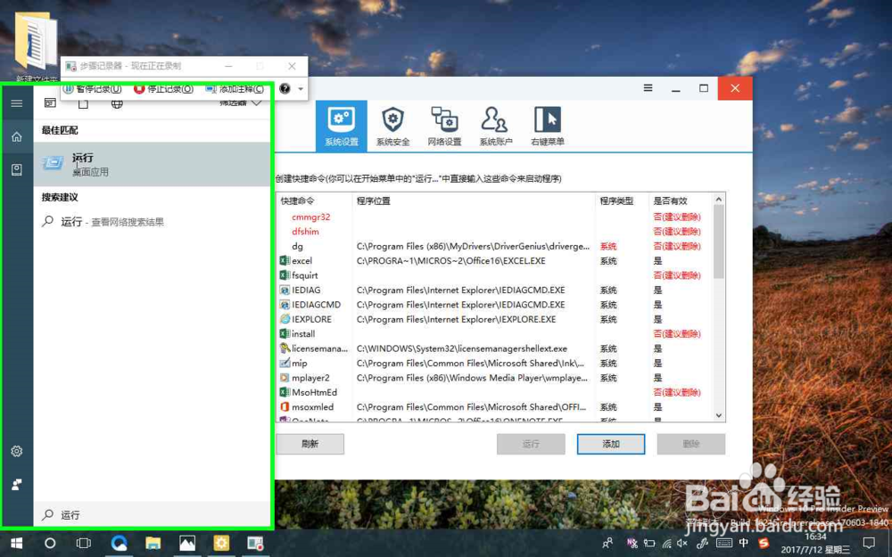Expand the Start menu navigation pane
The width and height of the screenshot is (892, 557).
(16, 102)
